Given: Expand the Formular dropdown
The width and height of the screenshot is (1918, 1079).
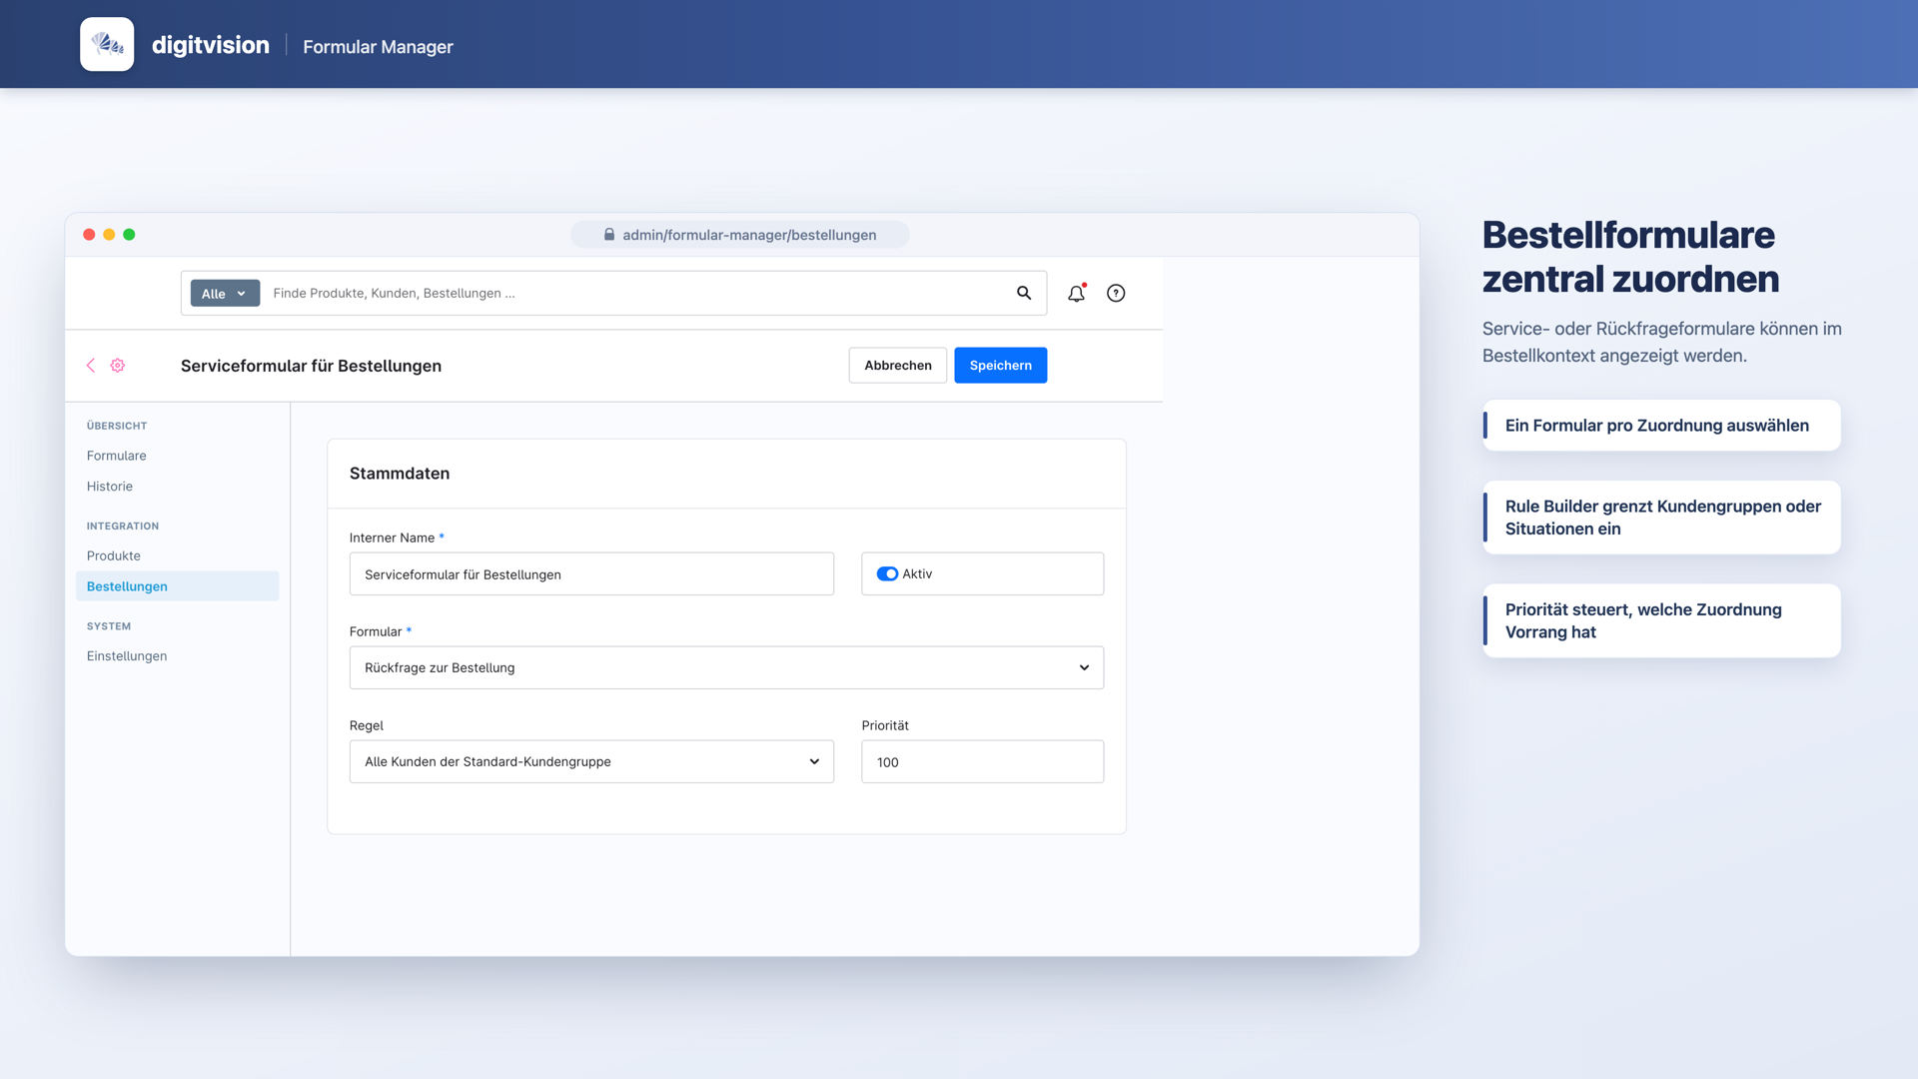Looking at the screenshot, I should (726, 667).
